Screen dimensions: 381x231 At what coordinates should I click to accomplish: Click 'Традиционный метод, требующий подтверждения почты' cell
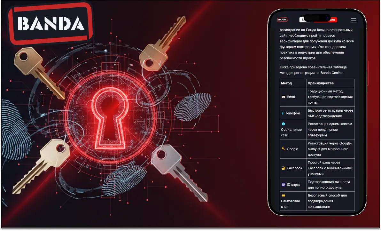pyautogui.click(x=330, y=97)
